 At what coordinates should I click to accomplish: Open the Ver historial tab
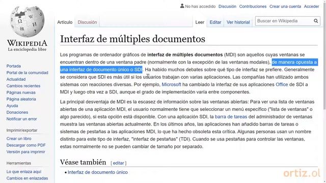238,22
